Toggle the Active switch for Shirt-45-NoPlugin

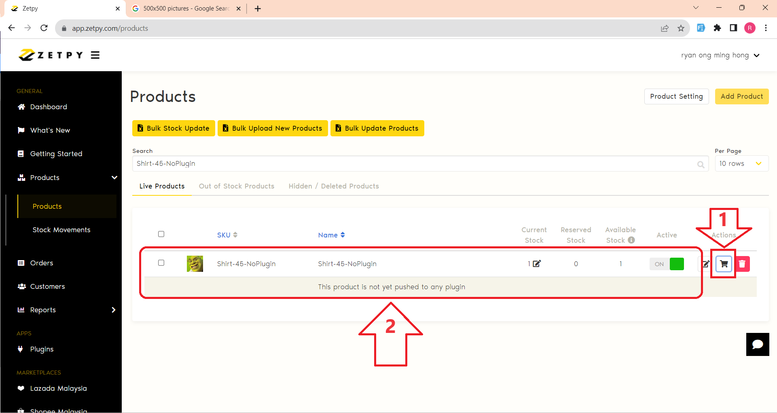point(667,264)
